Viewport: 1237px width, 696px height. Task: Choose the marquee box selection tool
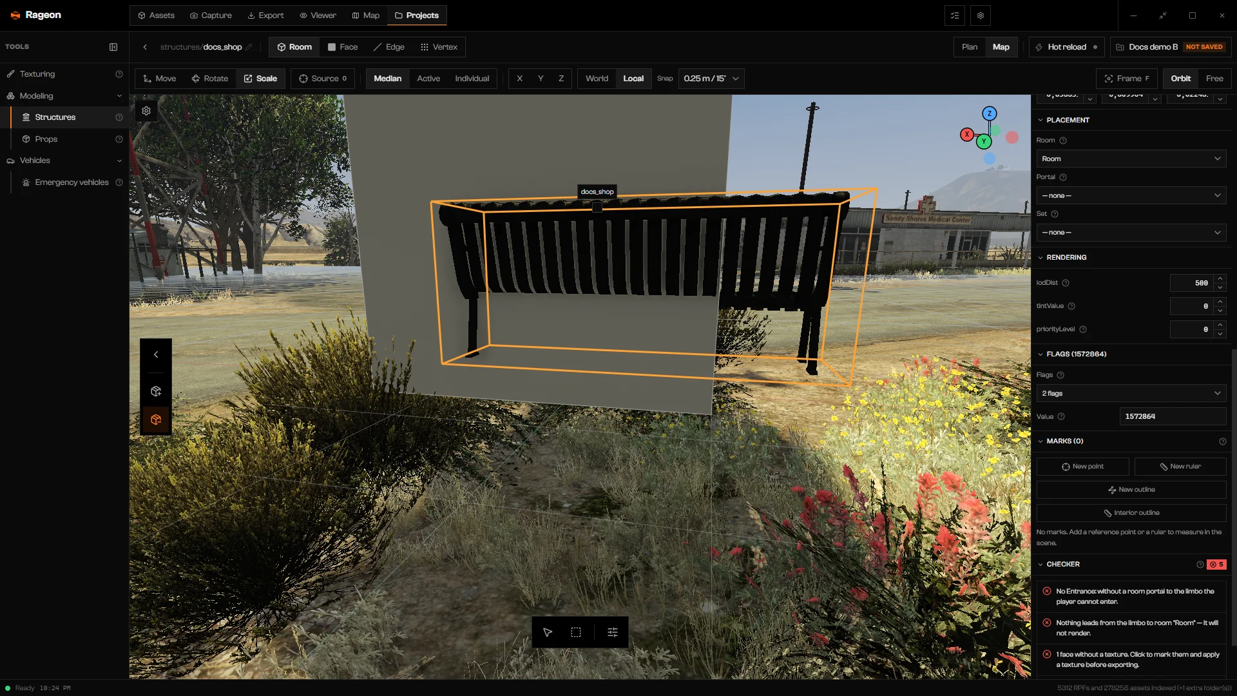576,632
